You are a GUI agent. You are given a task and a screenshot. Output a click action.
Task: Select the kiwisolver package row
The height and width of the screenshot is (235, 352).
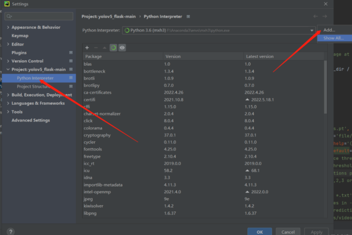point(204,206)
